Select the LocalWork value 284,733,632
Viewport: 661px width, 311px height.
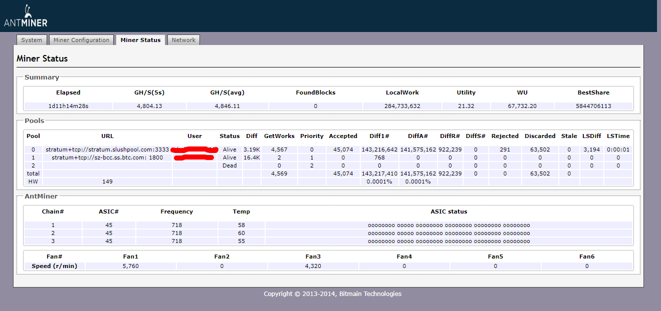coord(402,106)
